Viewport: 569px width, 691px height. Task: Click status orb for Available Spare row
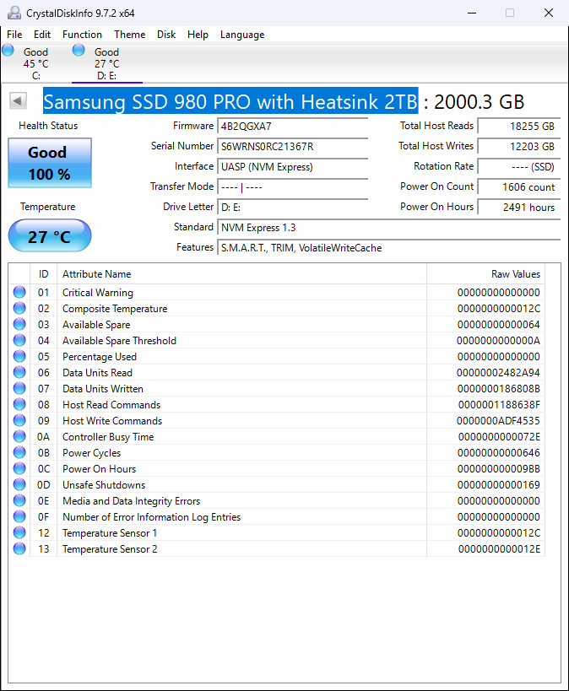[x=19, y=324]
